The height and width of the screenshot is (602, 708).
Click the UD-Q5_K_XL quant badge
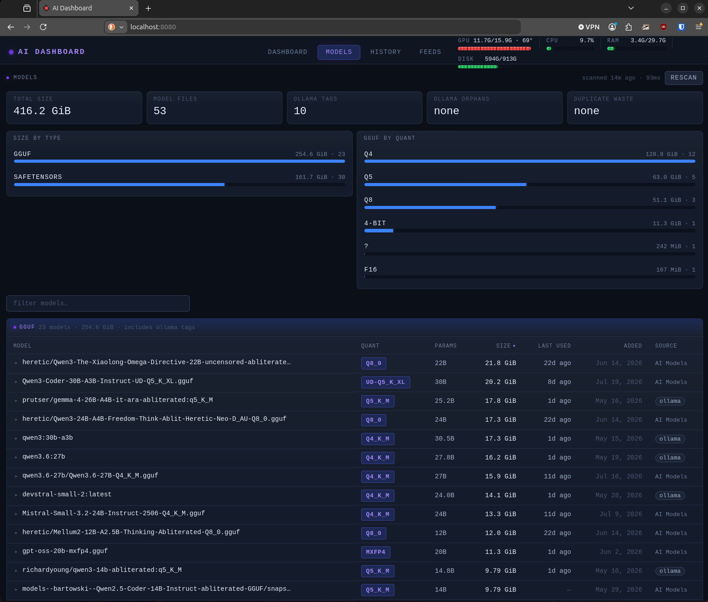point(385,382)
